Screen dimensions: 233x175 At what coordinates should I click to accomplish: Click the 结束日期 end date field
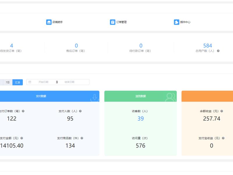point(69,82)
